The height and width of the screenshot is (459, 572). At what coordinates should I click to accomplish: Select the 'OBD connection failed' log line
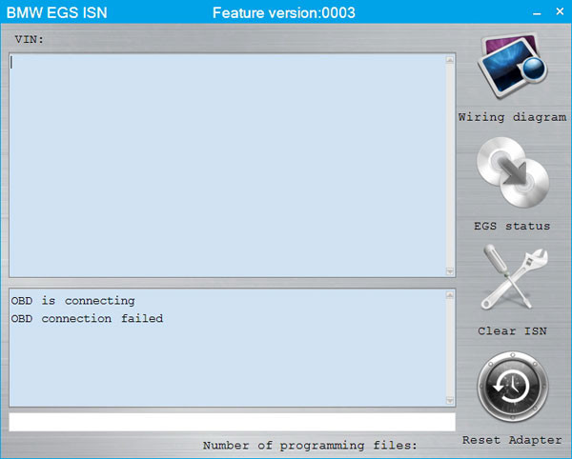click(x=87, y=319)
